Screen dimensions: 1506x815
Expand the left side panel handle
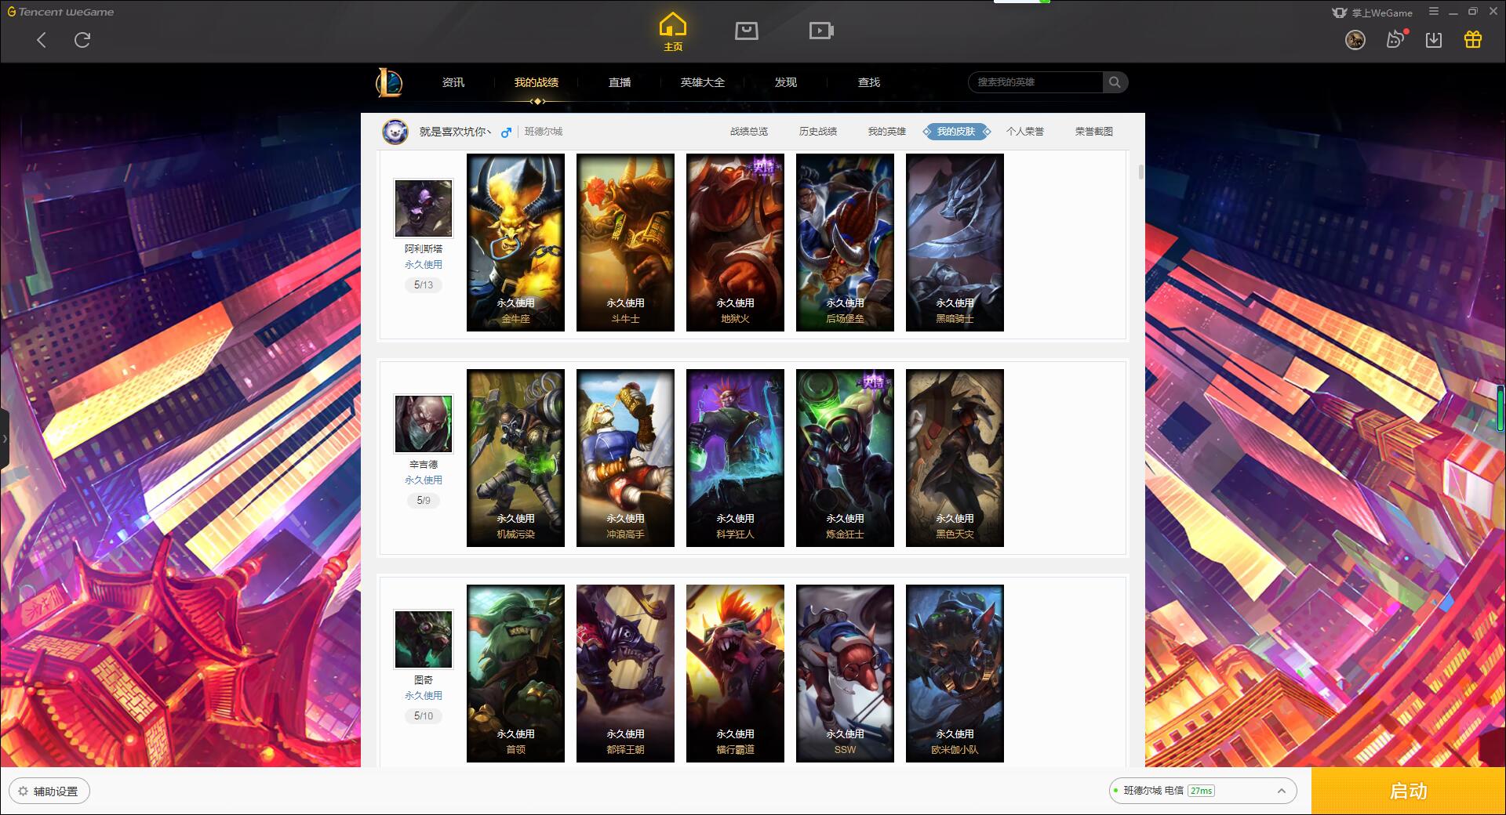click(4, 439)
